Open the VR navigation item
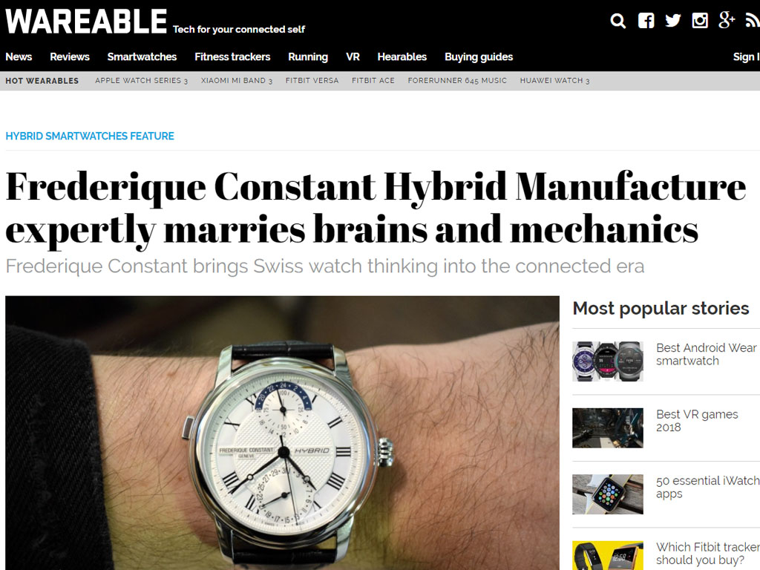 tap(353, 56)
